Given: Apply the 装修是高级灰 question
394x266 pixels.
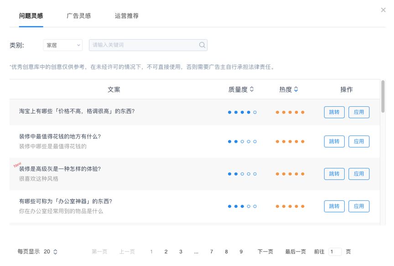Looking at the screenshot, I should (359, 174).
